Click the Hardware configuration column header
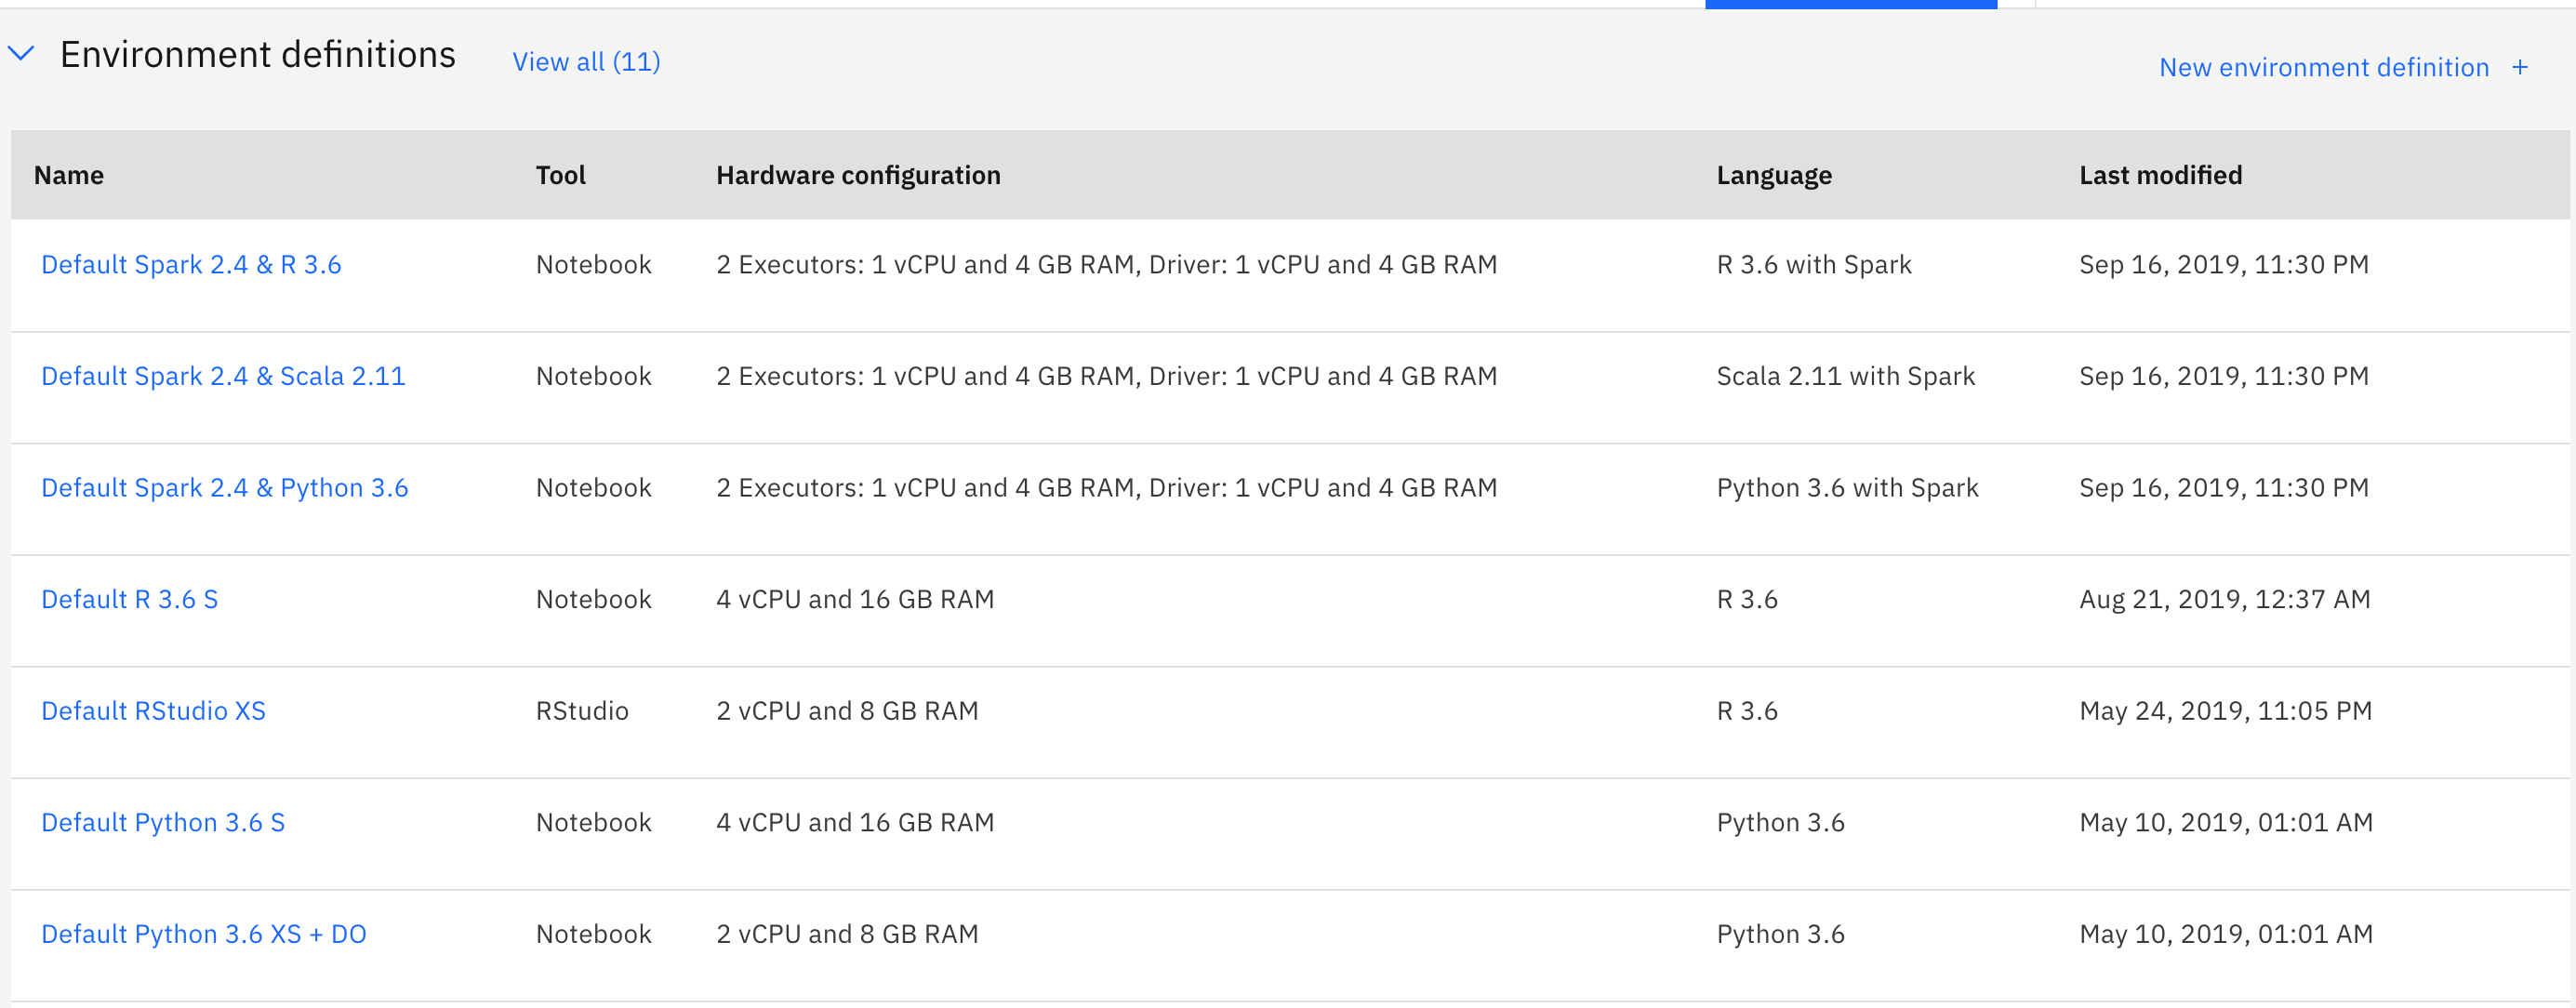The image size is (2576, 1008). click(x=858, y=175)
